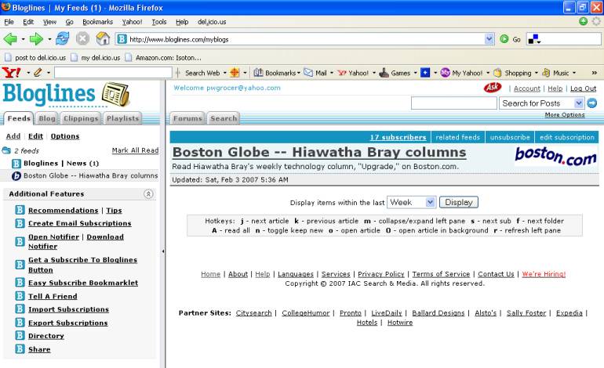This screenshot has height=368, width=604.
Task: Click the Yahoo! Y! toolbar logo
Action: pos(11,72)
